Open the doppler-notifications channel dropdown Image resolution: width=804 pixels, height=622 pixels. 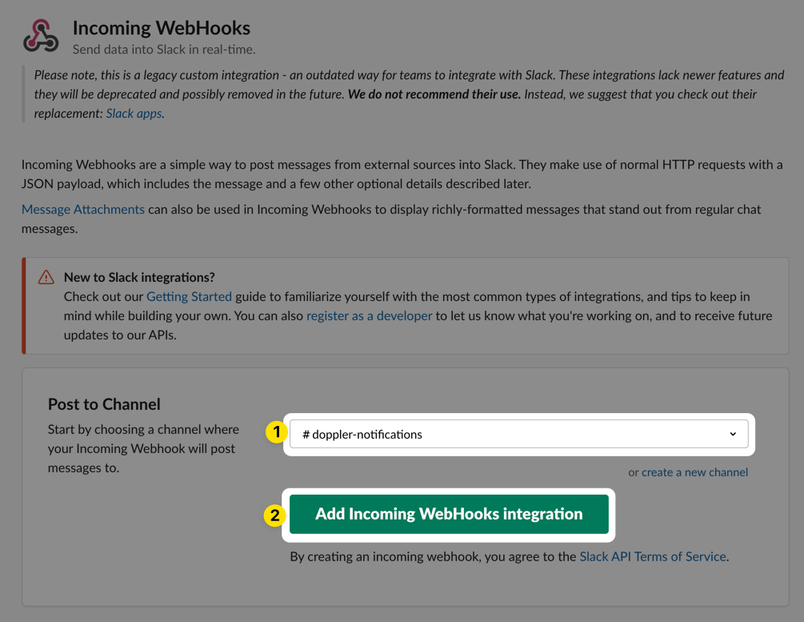point(518,434)
